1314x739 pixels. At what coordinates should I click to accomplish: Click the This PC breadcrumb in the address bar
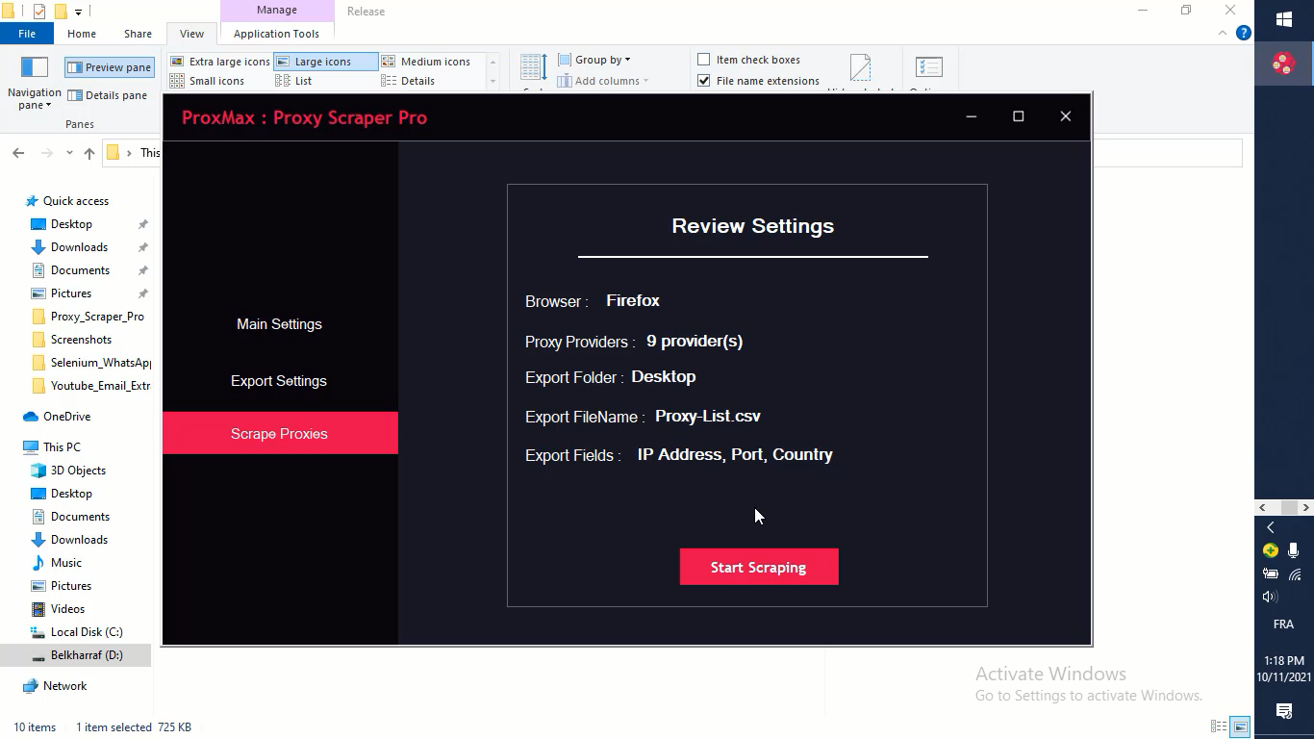150,153
